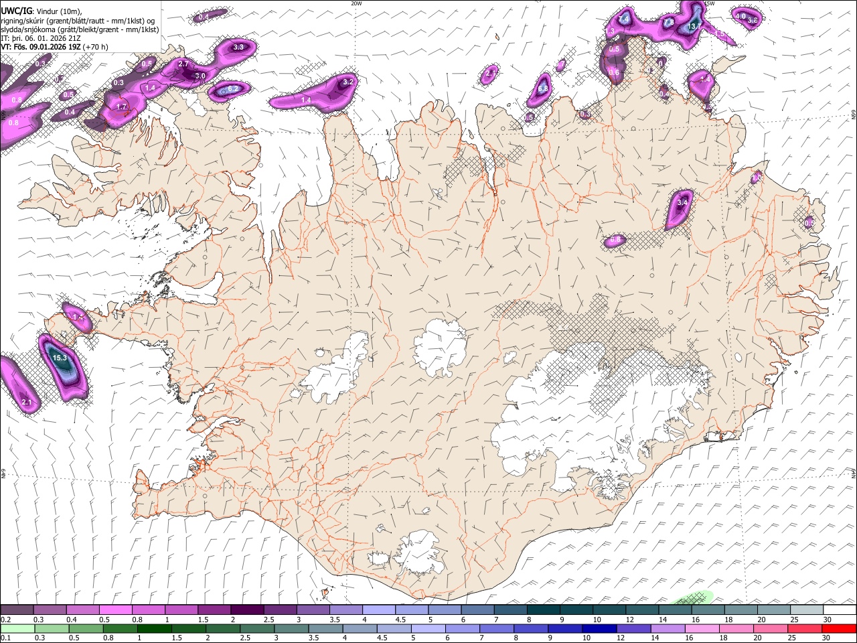Click the Vindur (10m) label
The width and height of the screenshot is (857, 643).
59,11
